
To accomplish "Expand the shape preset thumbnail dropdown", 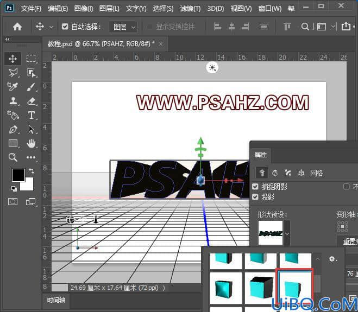I will click(287, 233).
